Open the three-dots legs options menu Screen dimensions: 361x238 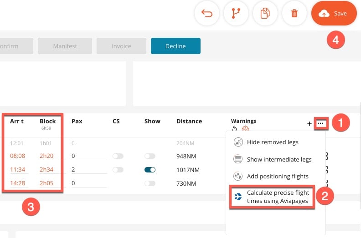tap(320, 123)
